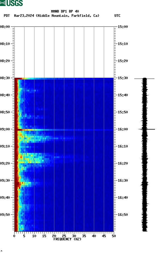
Task: Click the 15:00 UTC time label
Action: point(123,27)
